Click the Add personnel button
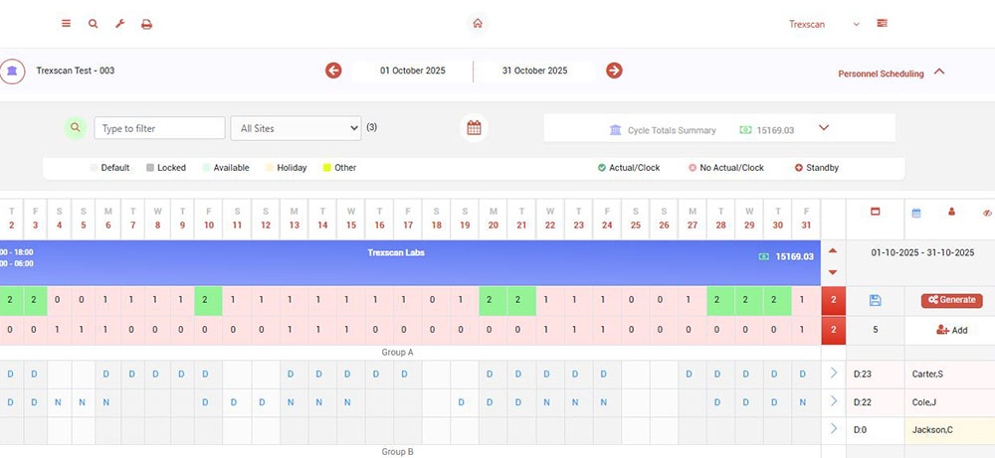Image resolution: width=995 pixels, height=458 pixels. (x=952, y=330)
